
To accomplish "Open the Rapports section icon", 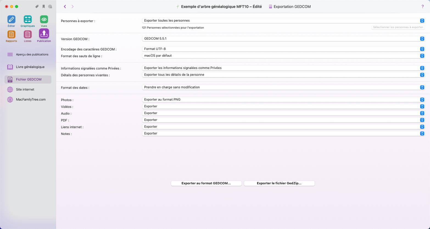I will coord(11,35).
